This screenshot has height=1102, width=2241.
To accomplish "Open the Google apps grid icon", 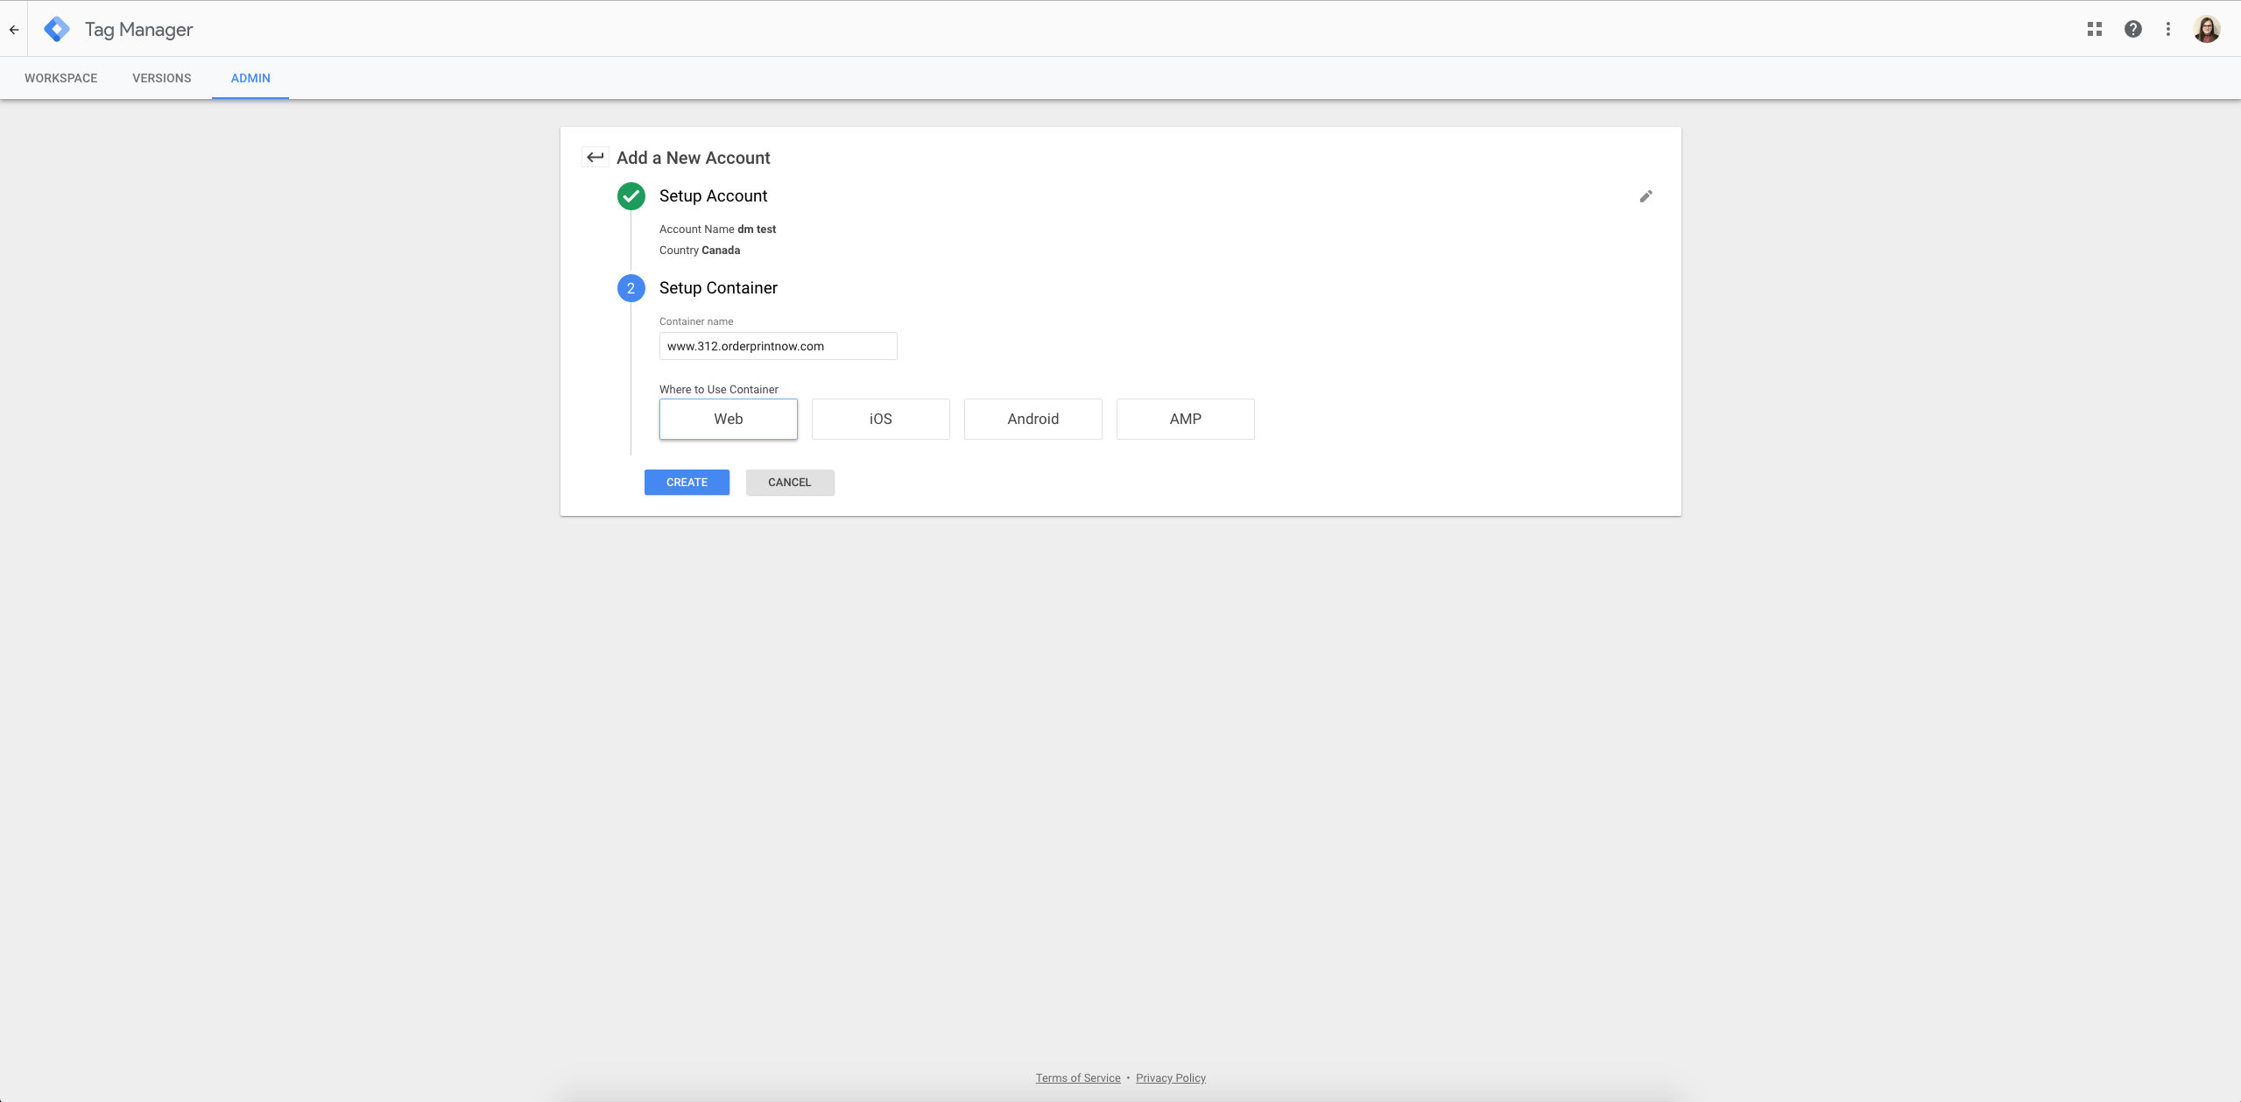I will [2095, 29].
